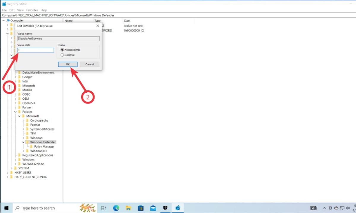Open the Mail app from the taskbar

click(x=153, y=208)
